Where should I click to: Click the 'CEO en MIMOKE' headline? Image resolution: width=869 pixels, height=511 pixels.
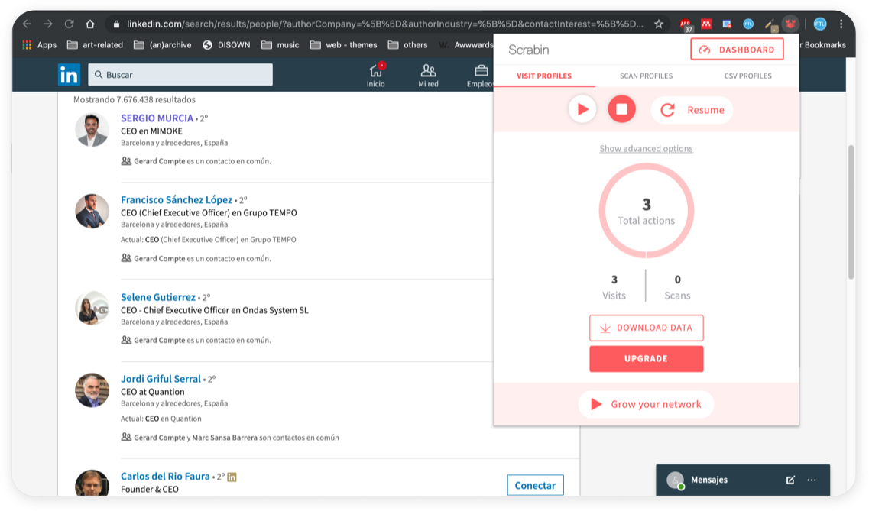(151, 131)
